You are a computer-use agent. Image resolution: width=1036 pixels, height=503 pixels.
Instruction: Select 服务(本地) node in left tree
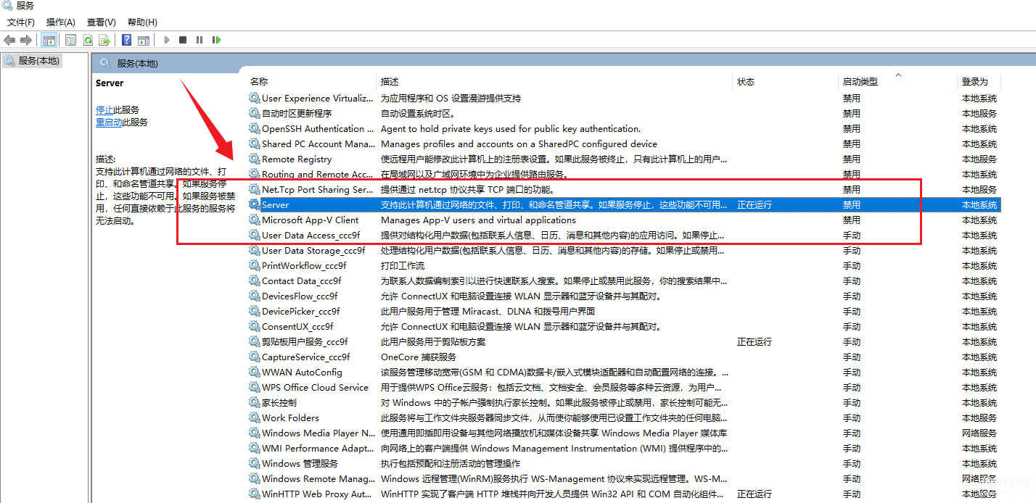click(x=39, y=61)
